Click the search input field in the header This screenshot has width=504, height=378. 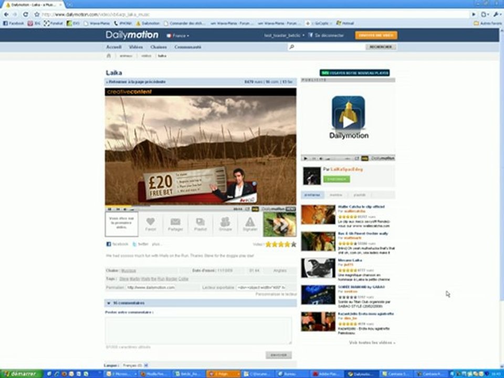click(326, 47)
